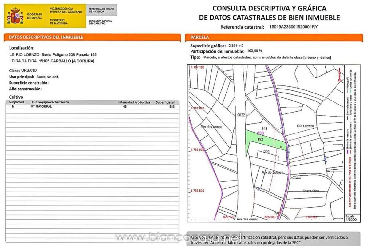Click parcel 006 label on the map
The image size is (367, 246).
pos(266,152)
